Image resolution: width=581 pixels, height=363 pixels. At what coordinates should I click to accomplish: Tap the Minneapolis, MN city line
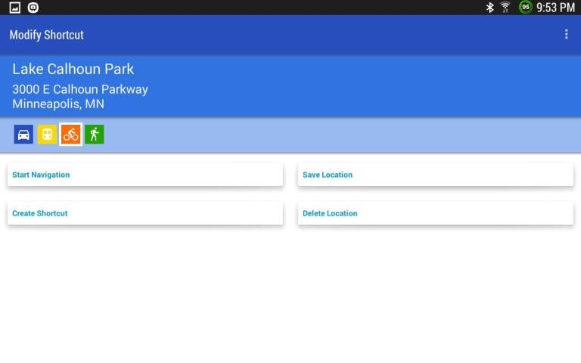[x=58, y=104]
